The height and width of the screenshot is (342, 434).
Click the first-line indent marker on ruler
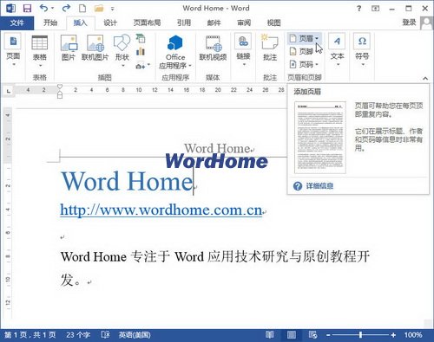60,87
